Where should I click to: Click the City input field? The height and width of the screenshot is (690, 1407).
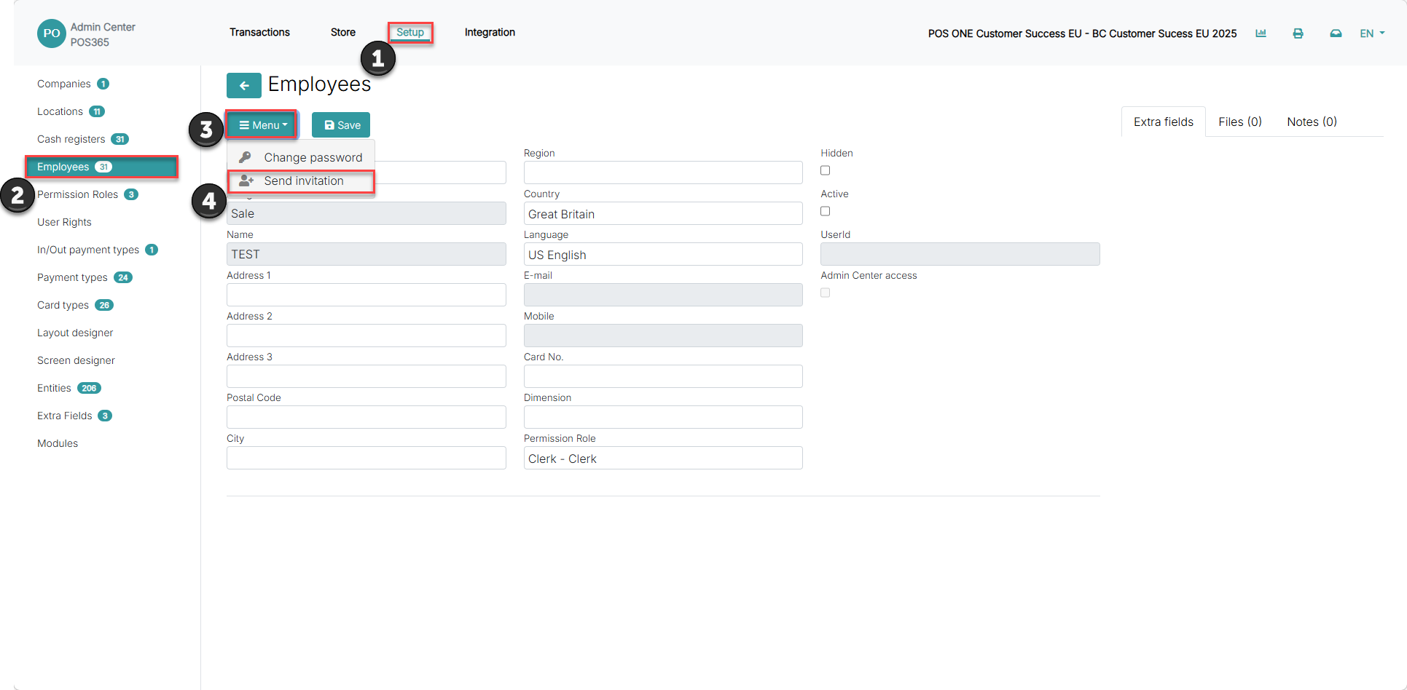coord(367,458)
